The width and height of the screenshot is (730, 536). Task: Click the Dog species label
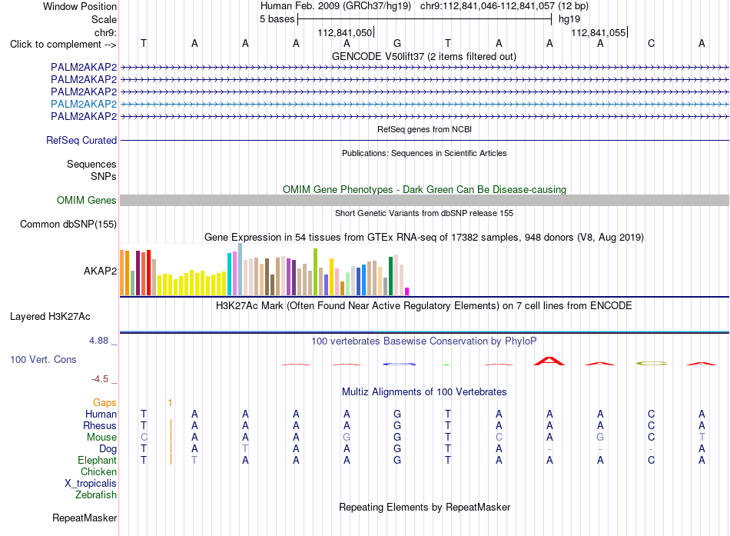point(108,449)
